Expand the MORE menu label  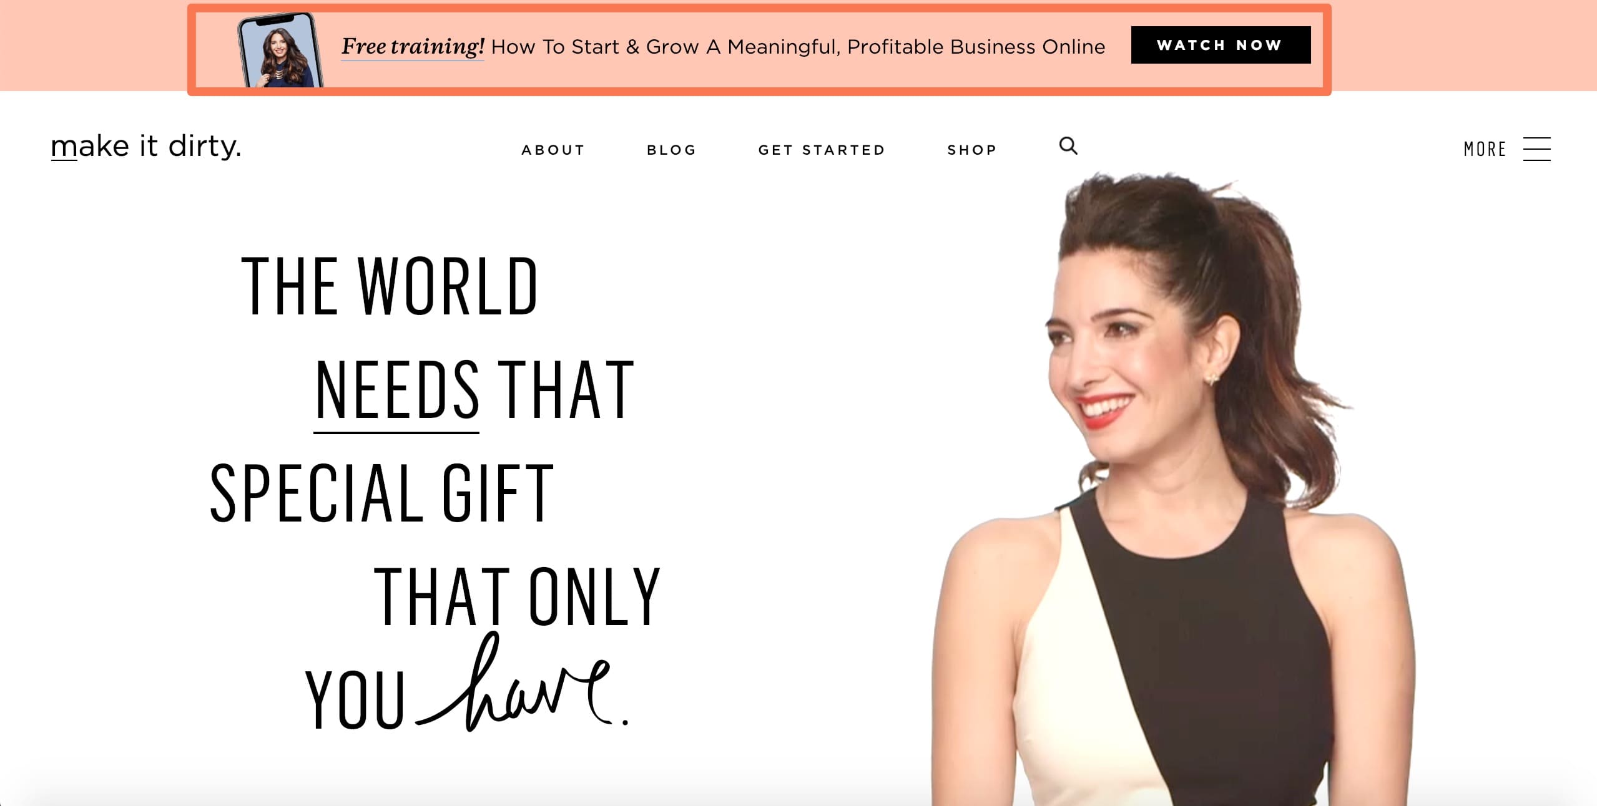(1485, 150)
